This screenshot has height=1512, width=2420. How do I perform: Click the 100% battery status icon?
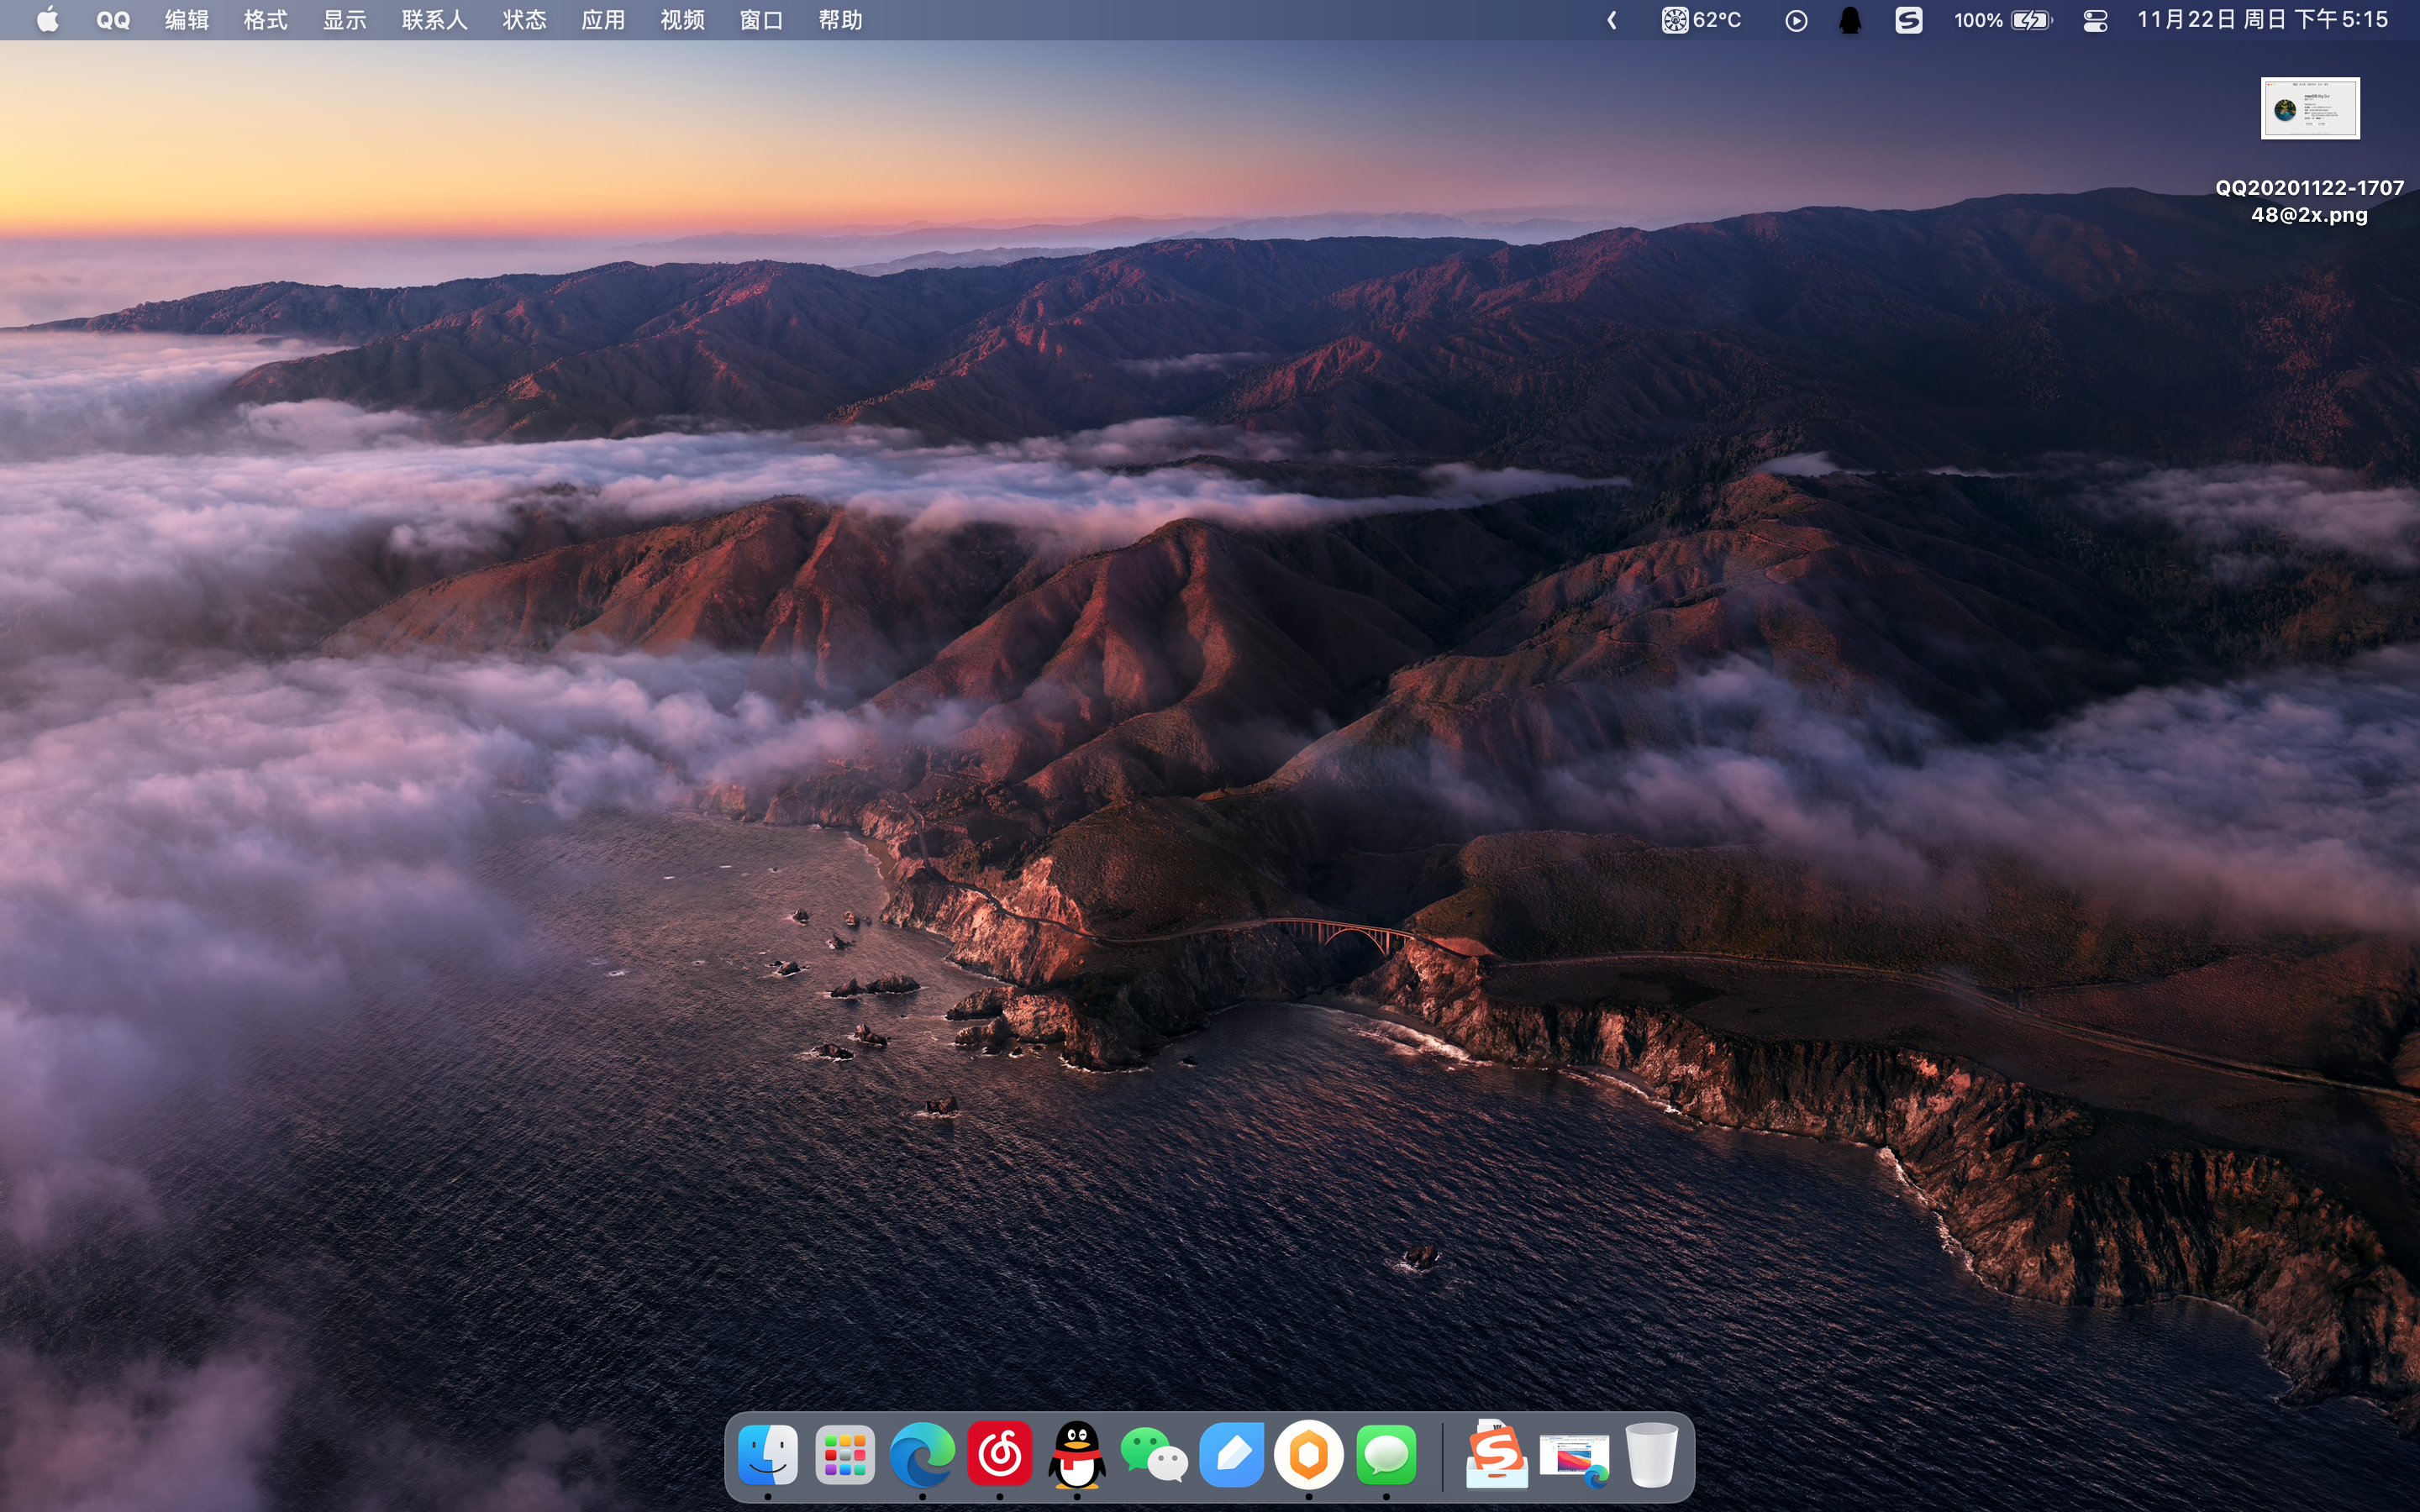click(x=2004, y=20)
